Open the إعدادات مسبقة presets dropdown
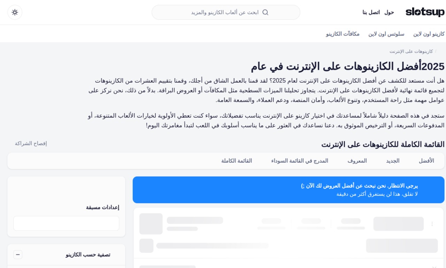The image size is (446, 268). coord(66,223)
